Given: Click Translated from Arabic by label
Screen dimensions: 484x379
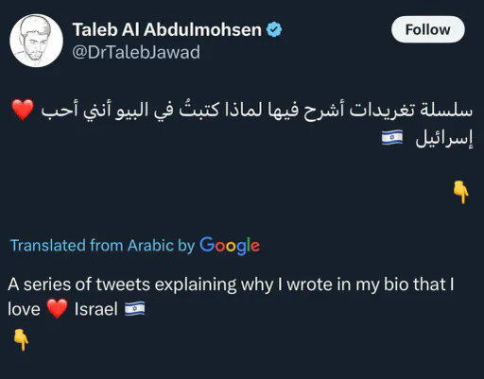Looking at the screenshot, I should [103, 246].
